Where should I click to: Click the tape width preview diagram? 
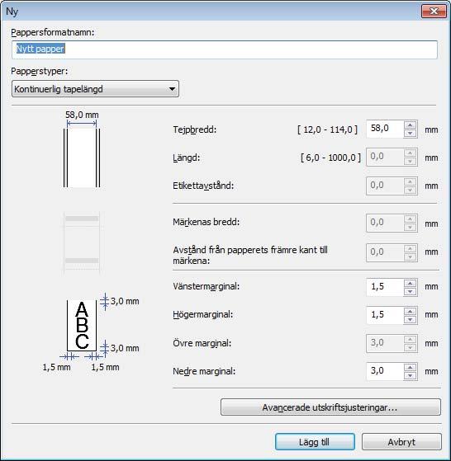82,150
